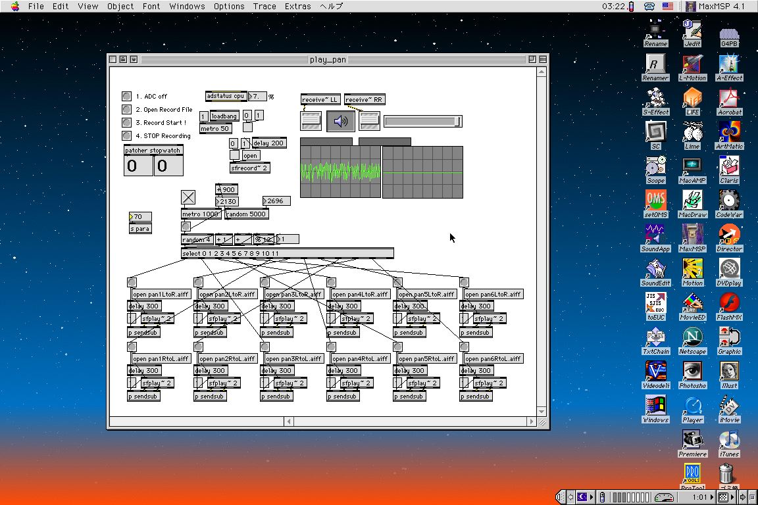758x505 pixels.
Task: Click the vertical scrollbar down arrow of play_pan
Action: (x=542, y=412)
